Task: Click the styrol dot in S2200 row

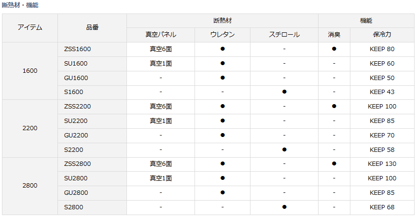Action: pyautogui.click(x=284, y=149)
